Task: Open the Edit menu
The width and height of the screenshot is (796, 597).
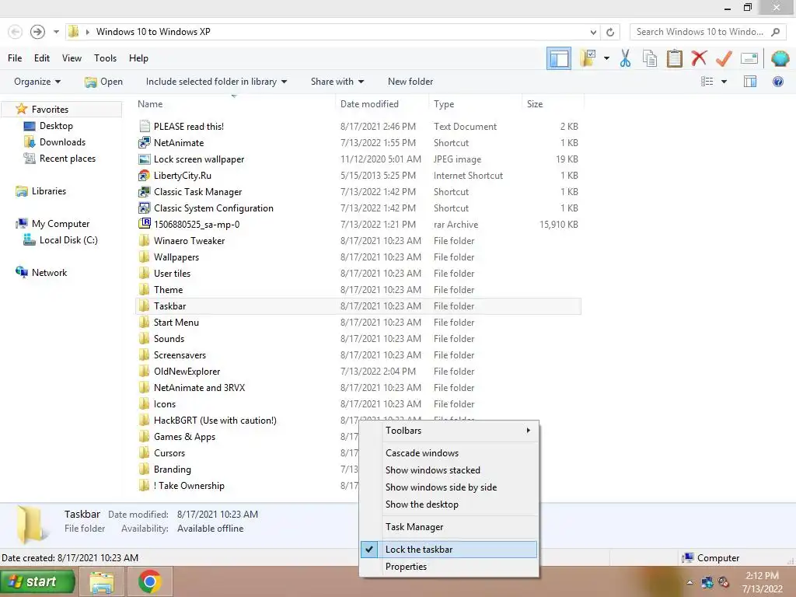Action: (42, 58)
